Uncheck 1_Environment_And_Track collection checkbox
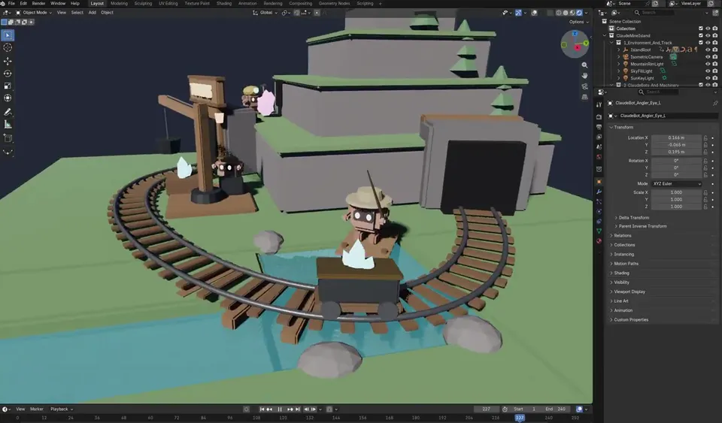 pyautogui.click(x=701, y=43)
